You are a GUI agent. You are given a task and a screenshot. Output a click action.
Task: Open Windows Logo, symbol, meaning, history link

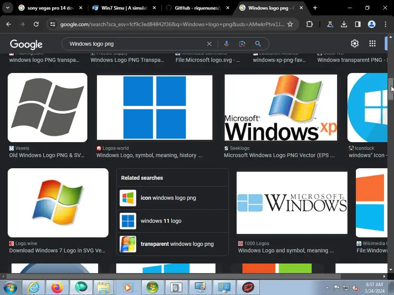(149, 155)
